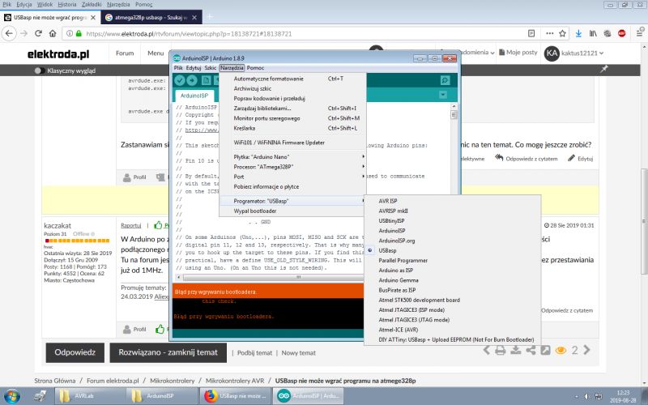Click the download topic icon
This screenshot has height=405, width=648.
(516, 351)
